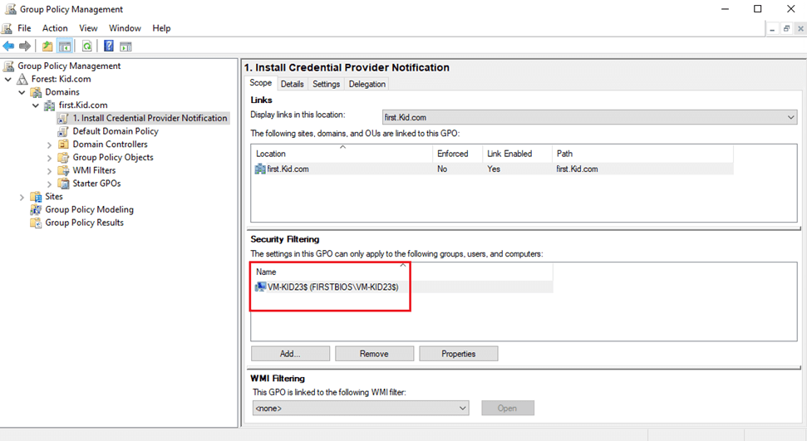
Task: Switch to the Settings tab
Action: pos(326,84)
